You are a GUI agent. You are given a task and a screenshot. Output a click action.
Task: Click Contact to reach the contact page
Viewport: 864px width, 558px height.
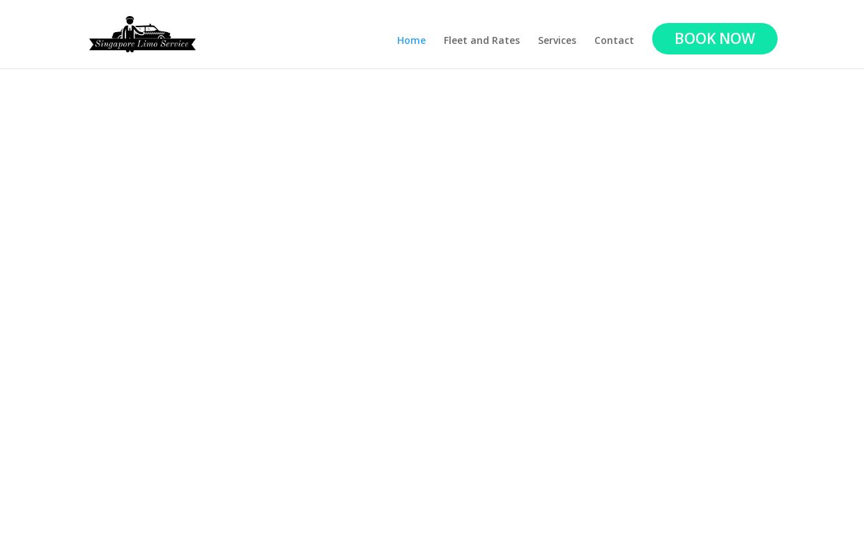(614, 40)
